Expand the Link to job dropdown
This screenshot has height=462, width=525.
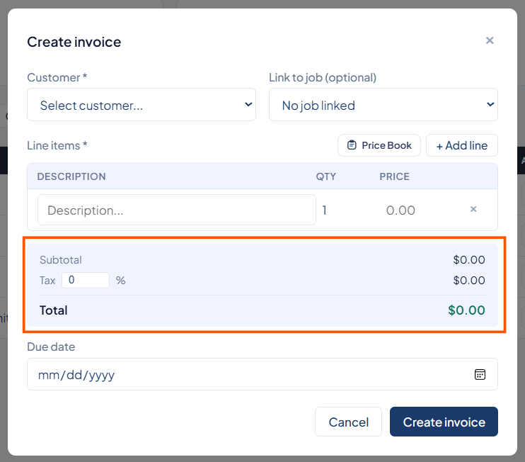pos(383,105)
